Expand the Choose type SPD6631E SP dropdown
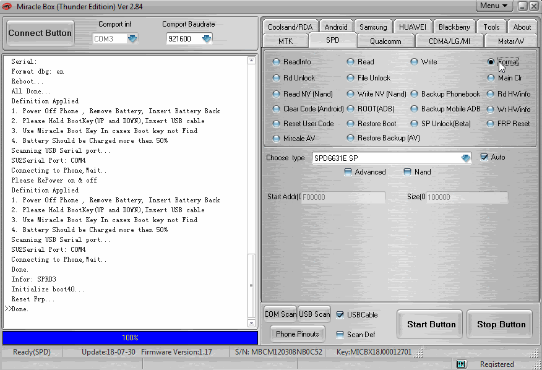 pyautogui.click(x=466, y=158)
